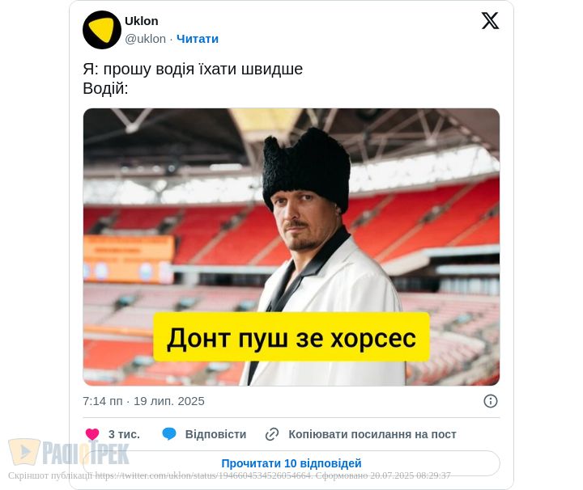Image resolution: width=583 pixels, height=490 pixels.
Task: Follow Uklon via the Читати link
Action: [198, 39]
